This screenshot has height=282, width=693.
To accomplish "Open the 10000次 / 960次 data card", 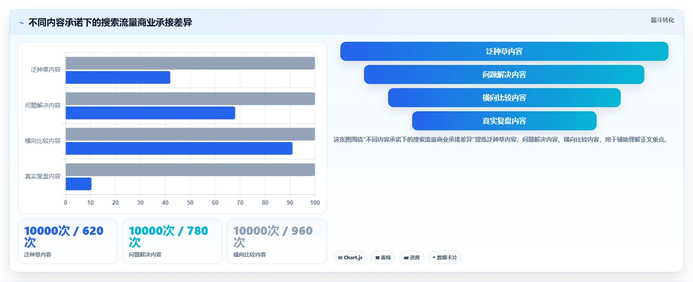I will tap(277, 241).
